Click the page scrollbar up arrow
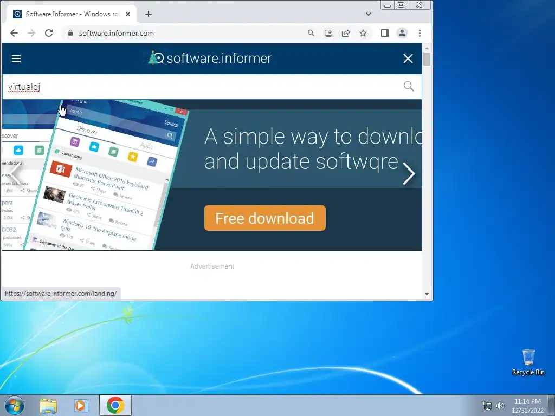The image size is (555, 416). 427,48
